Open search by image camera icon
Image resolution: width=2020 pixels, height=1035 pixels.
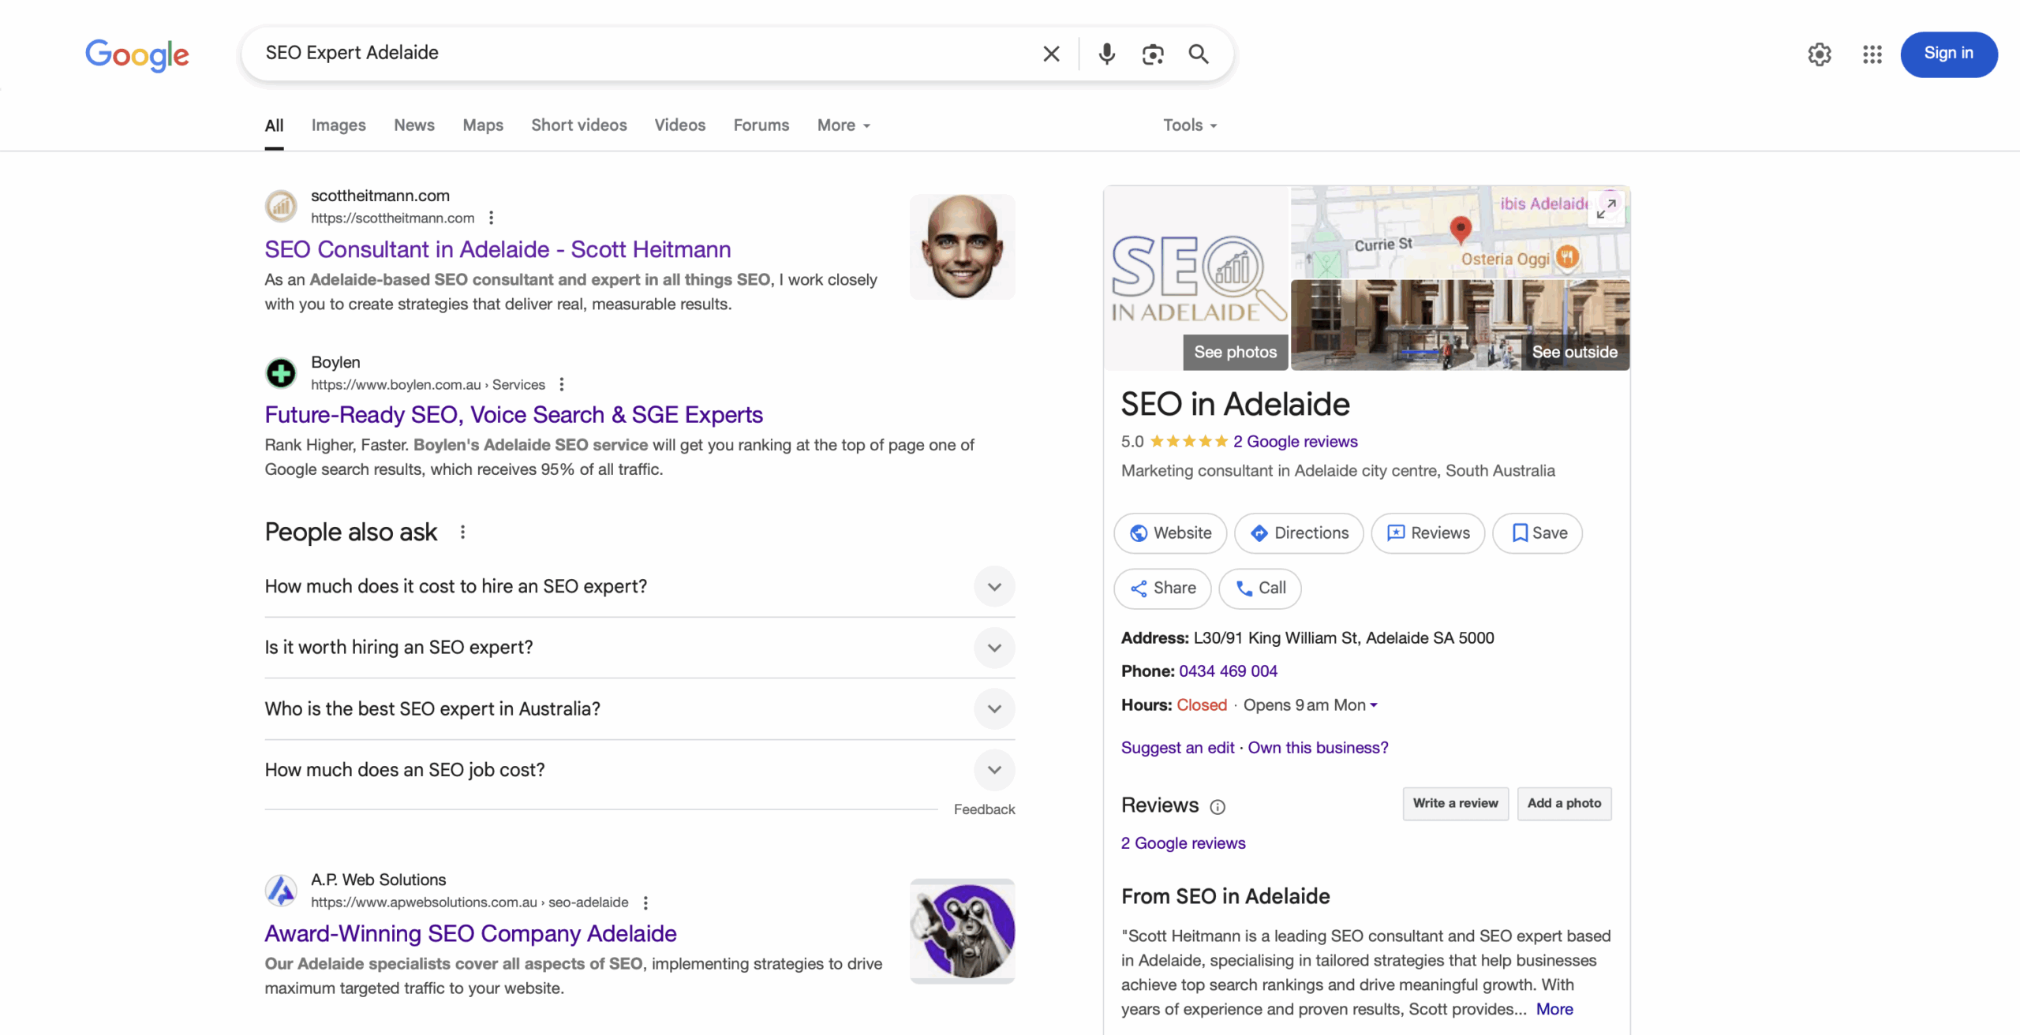click(x=1153, y=54)
